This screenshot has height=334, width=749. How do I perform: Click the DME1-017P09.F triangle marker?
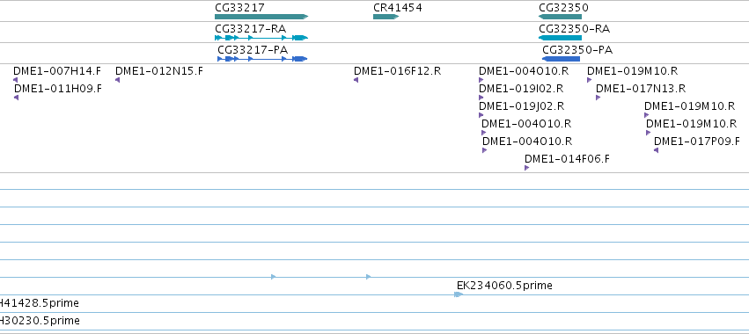[656, 150]
